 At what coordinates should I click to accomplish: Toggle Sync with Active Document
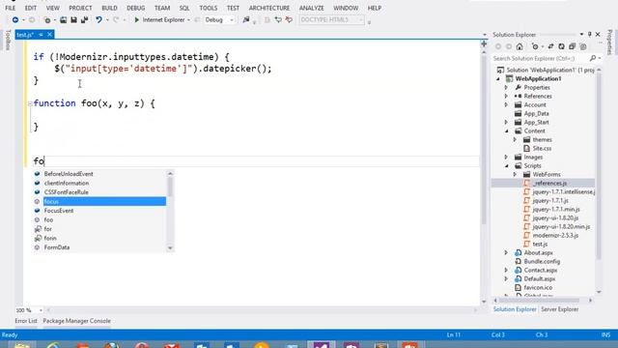(x=550, y=46)
